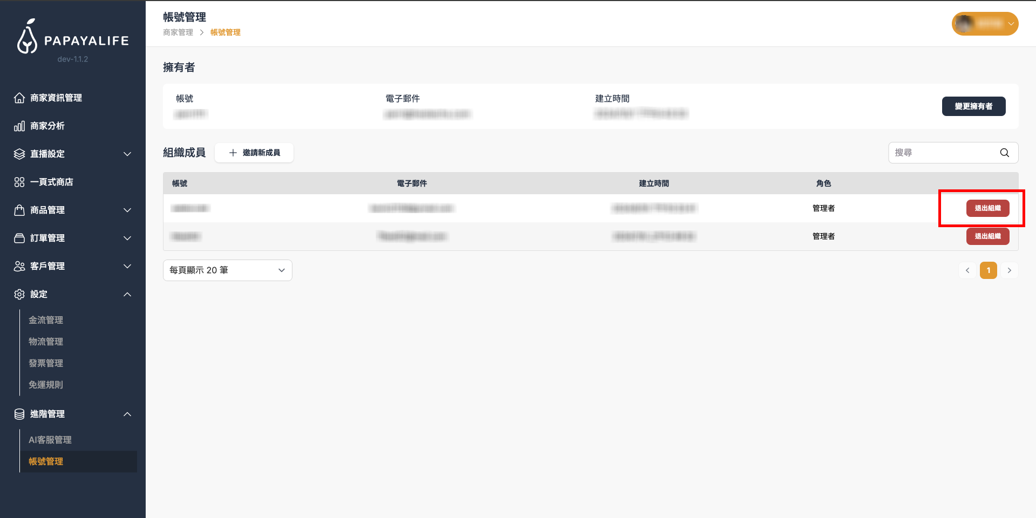Go to the next page using the right arrow

1009,270
